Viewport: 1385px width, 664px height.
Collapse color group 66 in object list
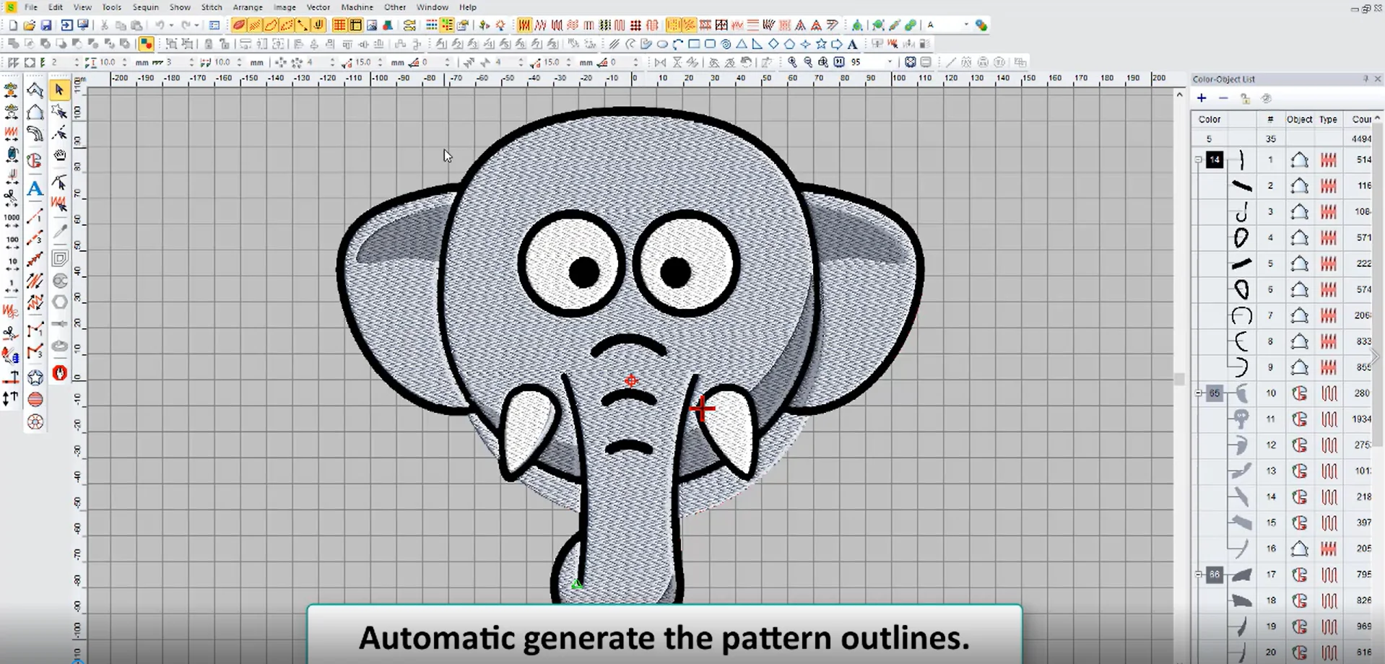point(1199,575)
